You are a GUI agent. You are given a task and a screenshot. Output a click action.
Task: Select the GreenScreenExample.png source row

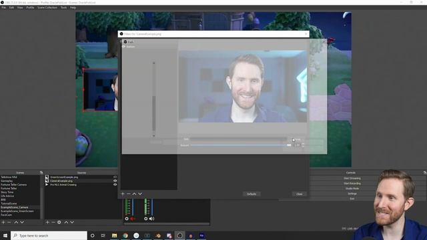click(x=81, y=177)
